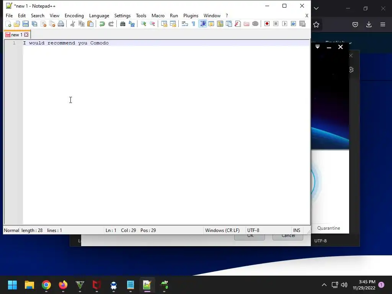
Task: Print the document using the printer icon
Action: (61, 24)
